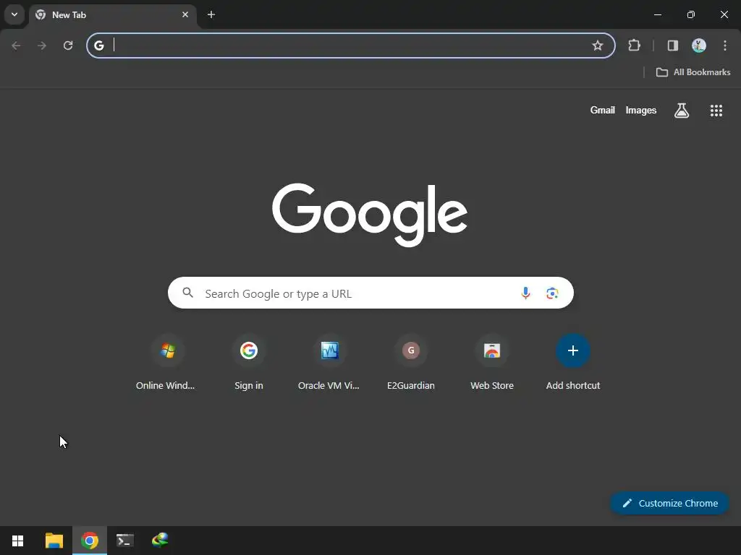The width and height of the screenshot is (741, 555).
Task: Open Google apps grid
Action: (716, 111)
